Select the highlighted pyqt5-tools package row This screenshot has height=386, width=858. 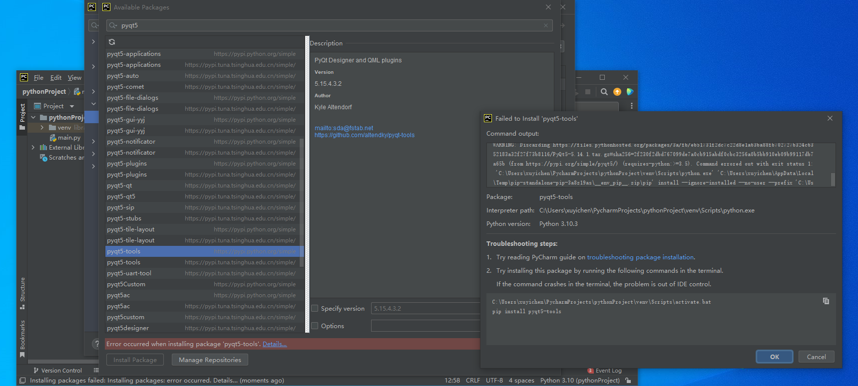tap(204, 251)
